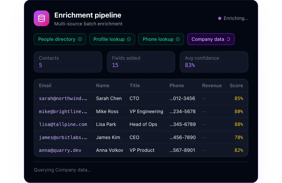Click the Multi-source batch enrichment subtitle
Image resolution: width=282 pixels, height=183 pixels.
click(88, 24)
